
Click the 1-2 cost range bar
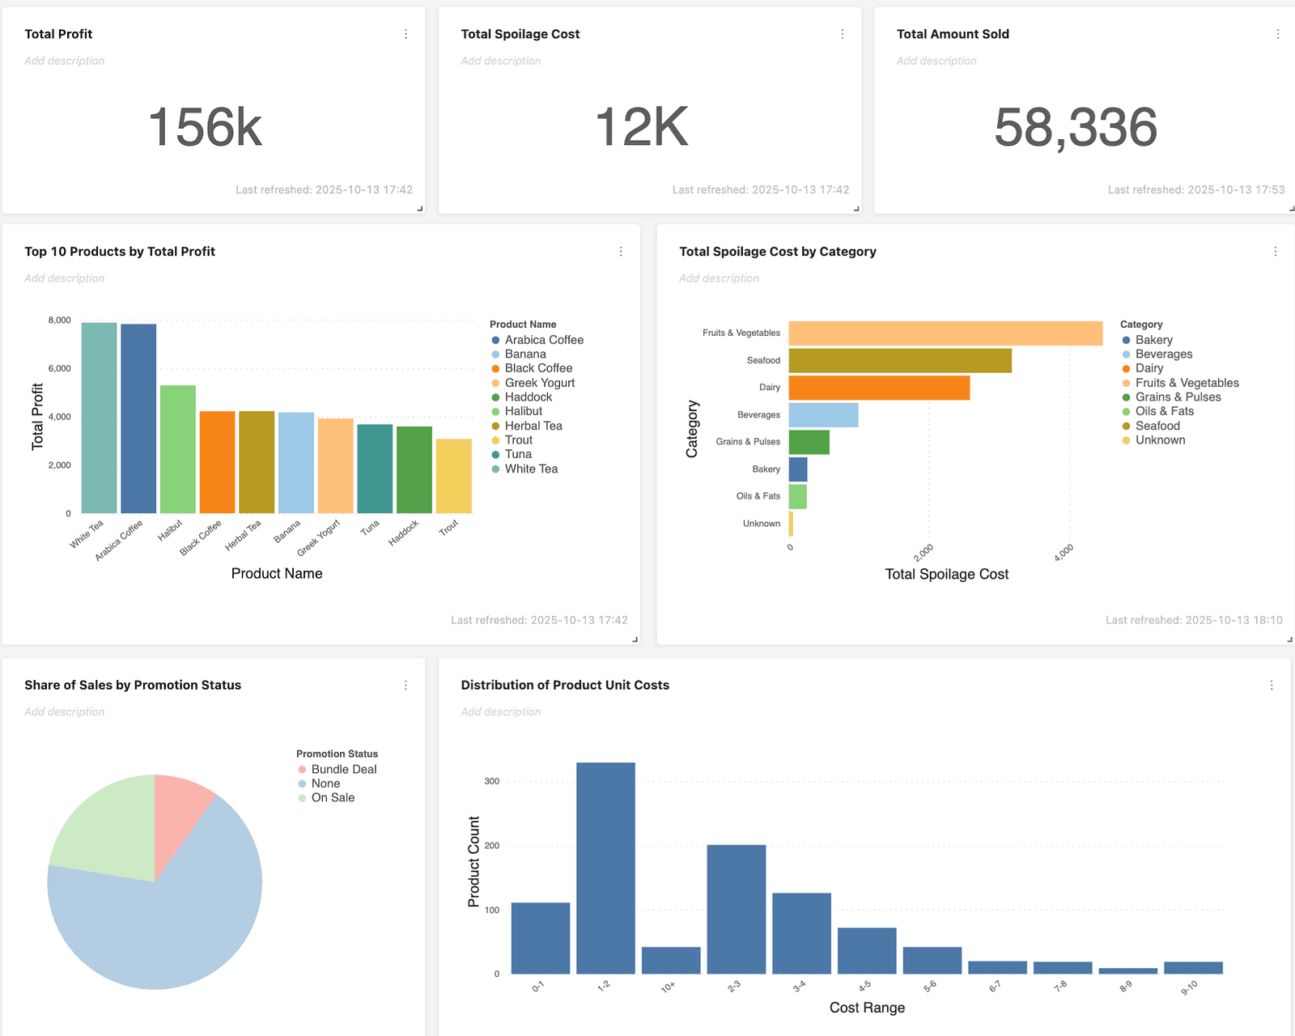[x=605, y=868]
